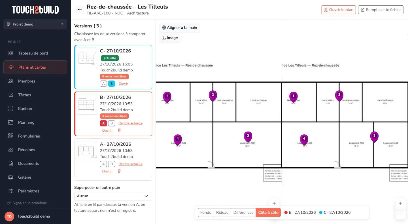Set version A card as A
The width and height of the screenshot is (408, 224).
tap(103, 164)
